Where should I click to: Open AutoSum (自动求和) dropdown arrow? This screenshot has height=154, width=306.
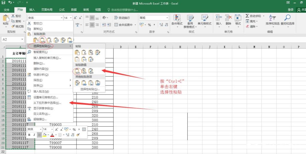point(264,16)
